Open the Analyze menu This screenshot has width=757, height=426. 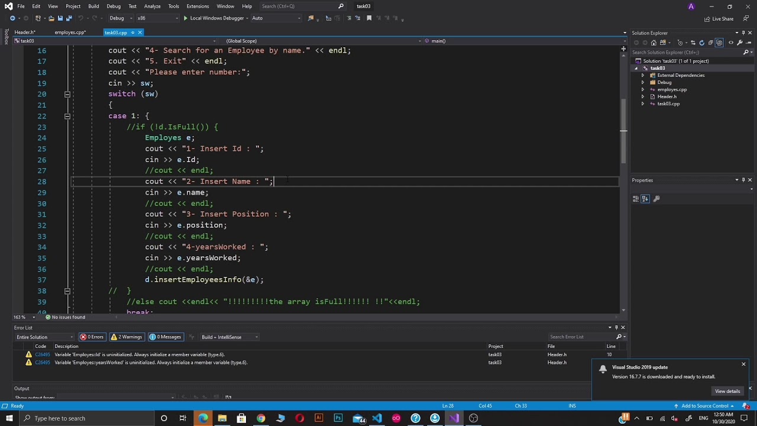click(152, 7)
